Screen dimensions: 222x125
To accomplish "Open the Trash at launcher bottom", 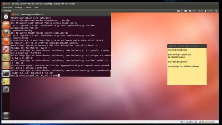I will [x=6, y=116].
